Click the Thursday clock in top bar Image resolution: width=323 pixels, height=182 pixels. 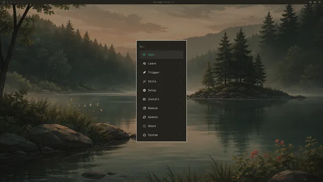point(161,2)
